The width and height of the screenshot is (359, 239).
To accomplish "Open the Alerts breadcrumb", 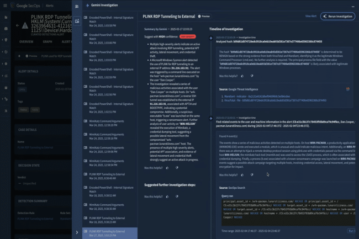I will [x=50, y=6].
